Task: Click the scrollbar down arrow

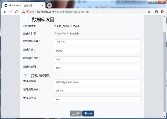Action: (165, 117)
